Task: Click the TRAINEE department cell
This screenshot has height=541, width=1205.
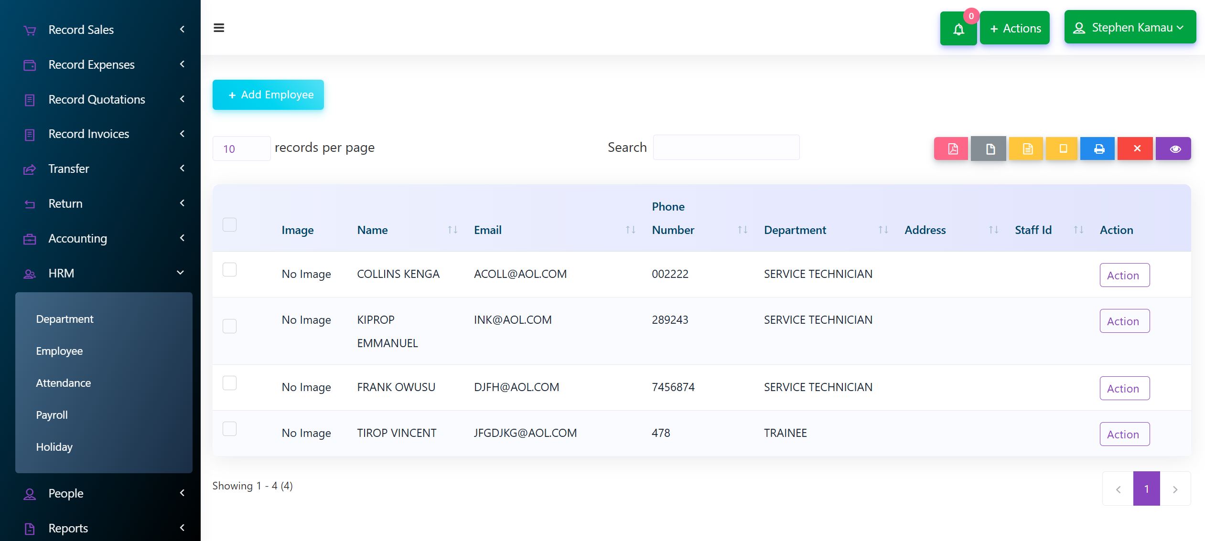Action: 785,433
